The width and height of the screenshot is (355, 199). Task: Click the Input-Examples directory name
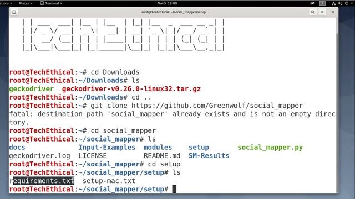(107, 148)
